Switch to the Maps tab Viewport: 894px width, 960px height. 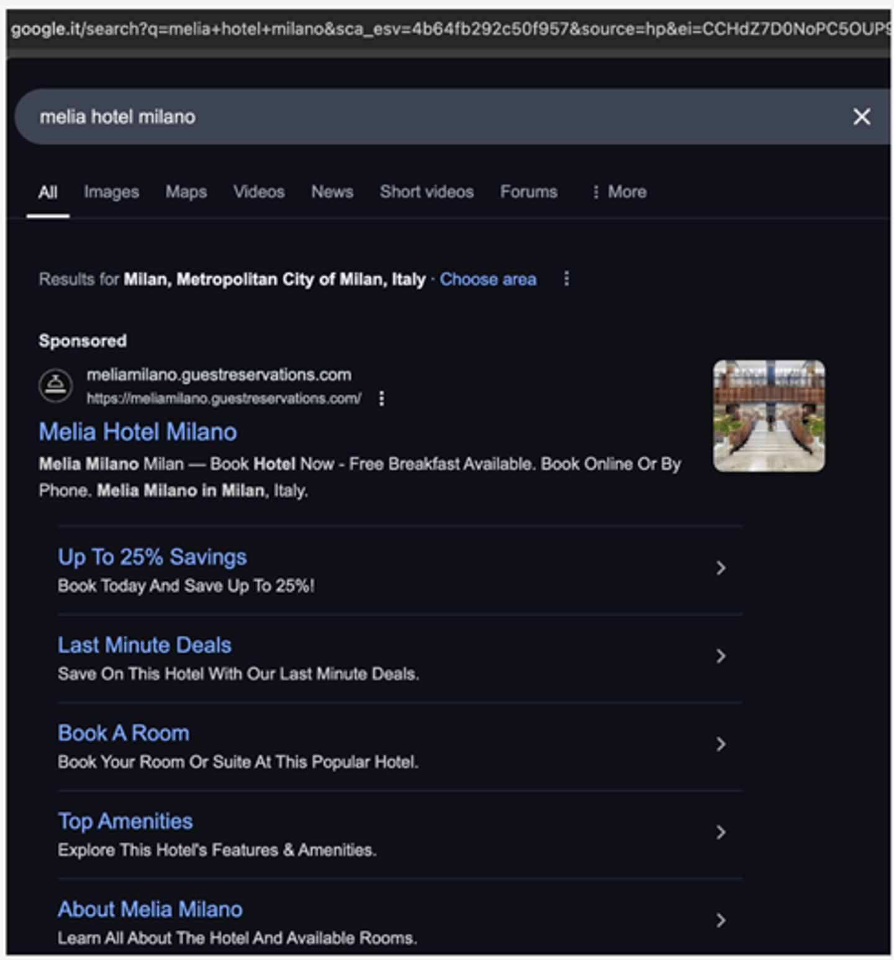tap(186, 192)
